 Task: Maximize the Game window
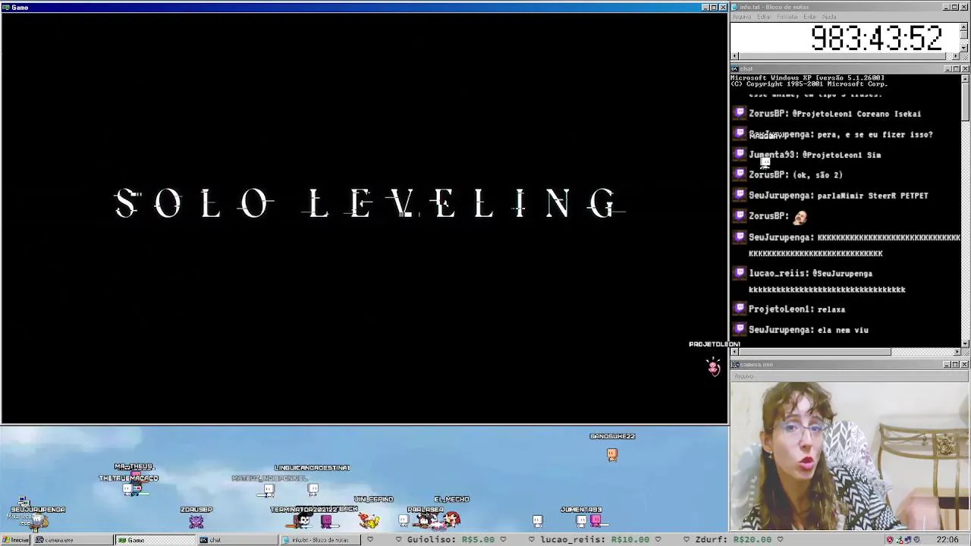tap(713, 7)
